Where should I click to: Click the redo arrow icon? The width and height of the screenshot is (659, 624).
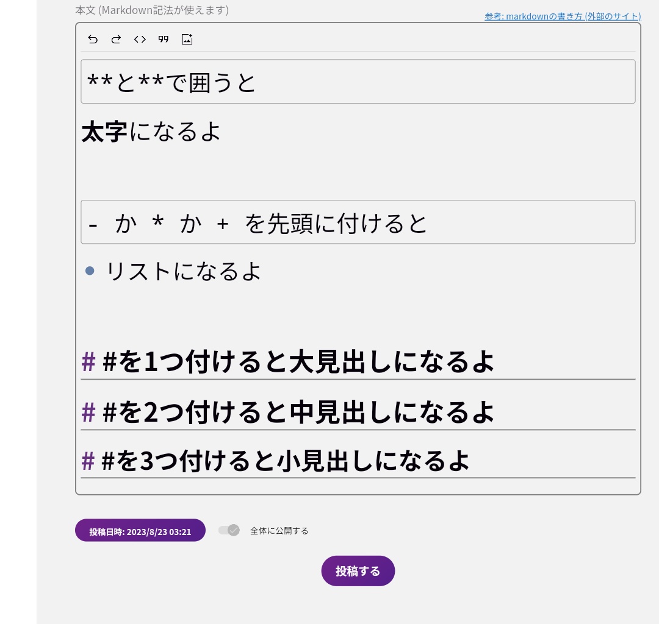116,40
